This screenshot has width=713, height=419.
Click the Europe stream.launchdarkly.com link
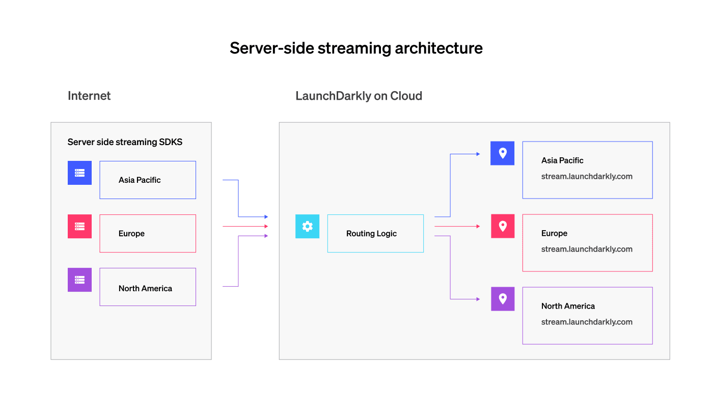(x=586, y=249)
